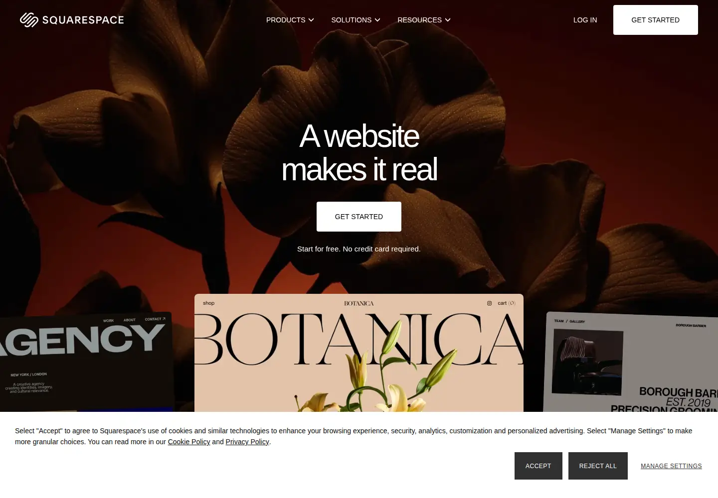The height and width of the screenshot is (498, 718).
Task: Click the Get Started button below headline
Action: point(359,217)
